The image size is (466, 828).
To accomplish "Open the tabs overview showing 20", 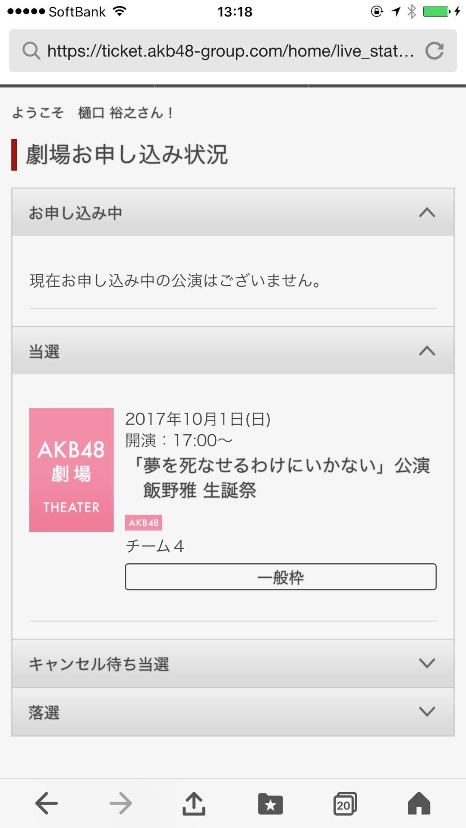I will pos(345,804).
